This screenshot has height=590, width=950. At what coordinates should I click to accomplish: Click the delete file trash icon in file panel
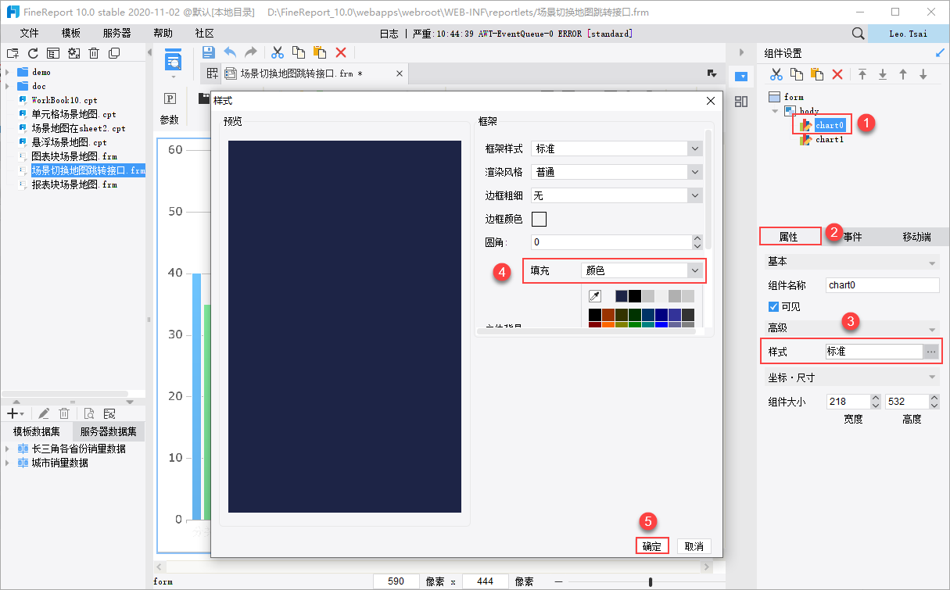pos(94,53)
